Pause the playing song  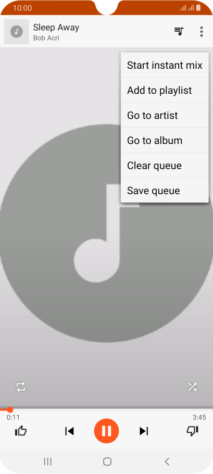point(106,431)
